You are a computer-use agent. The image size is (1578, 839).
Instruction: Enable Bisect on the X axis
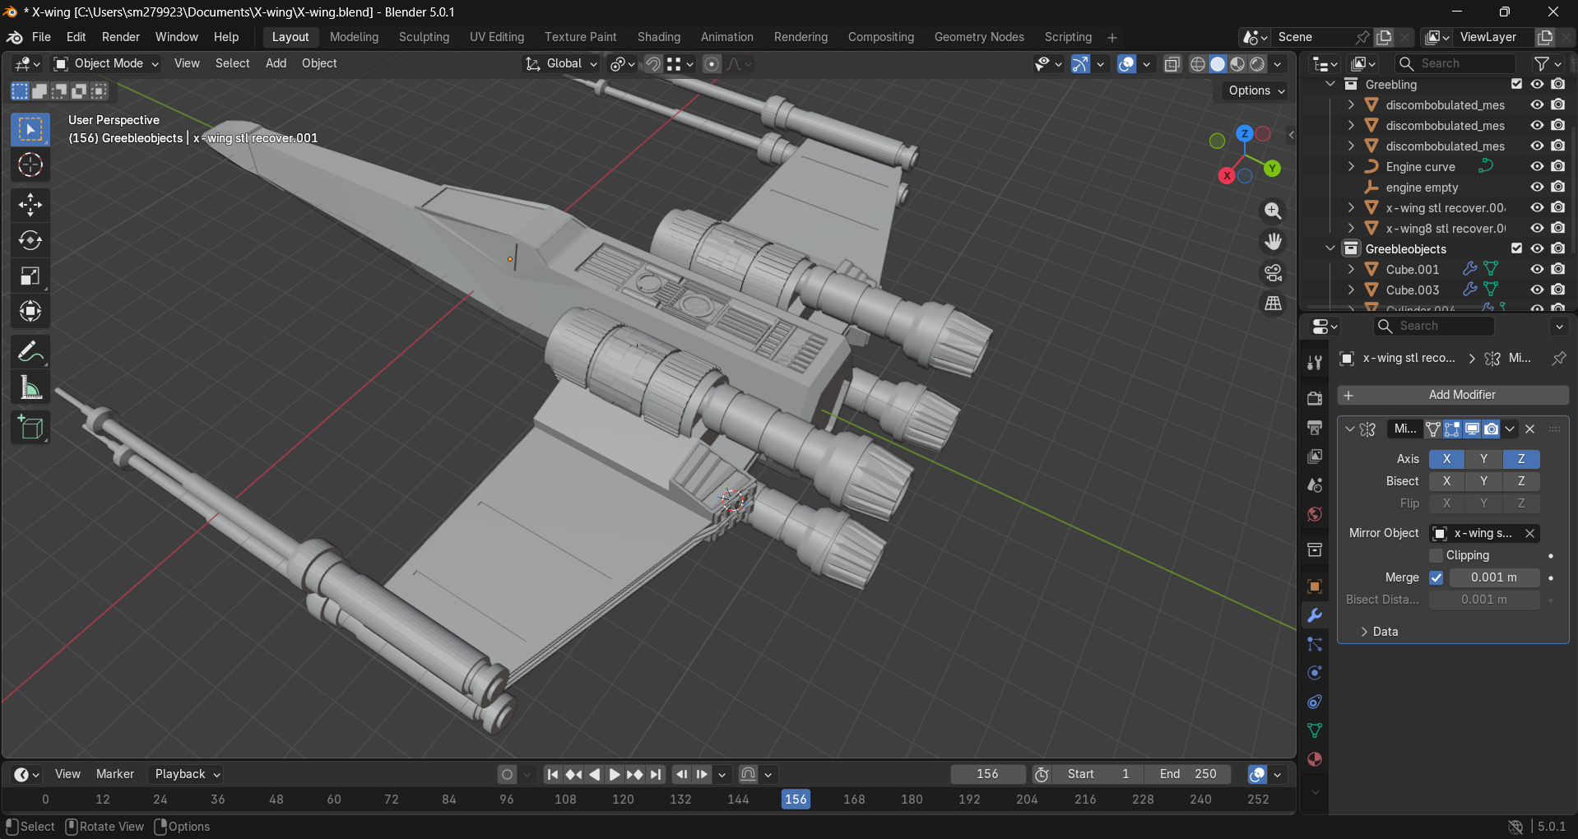(x=1446, y=481)
